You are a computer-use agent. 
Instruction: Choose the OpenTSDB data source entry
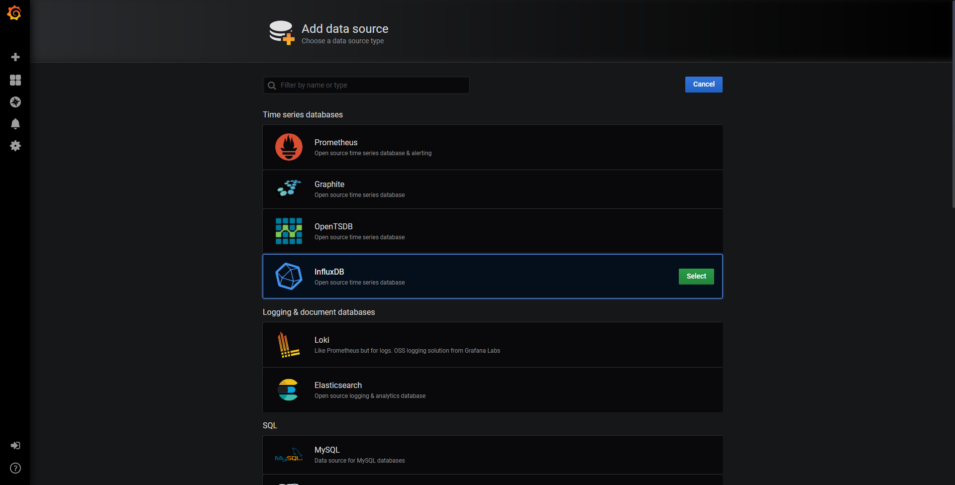(492, 231)
